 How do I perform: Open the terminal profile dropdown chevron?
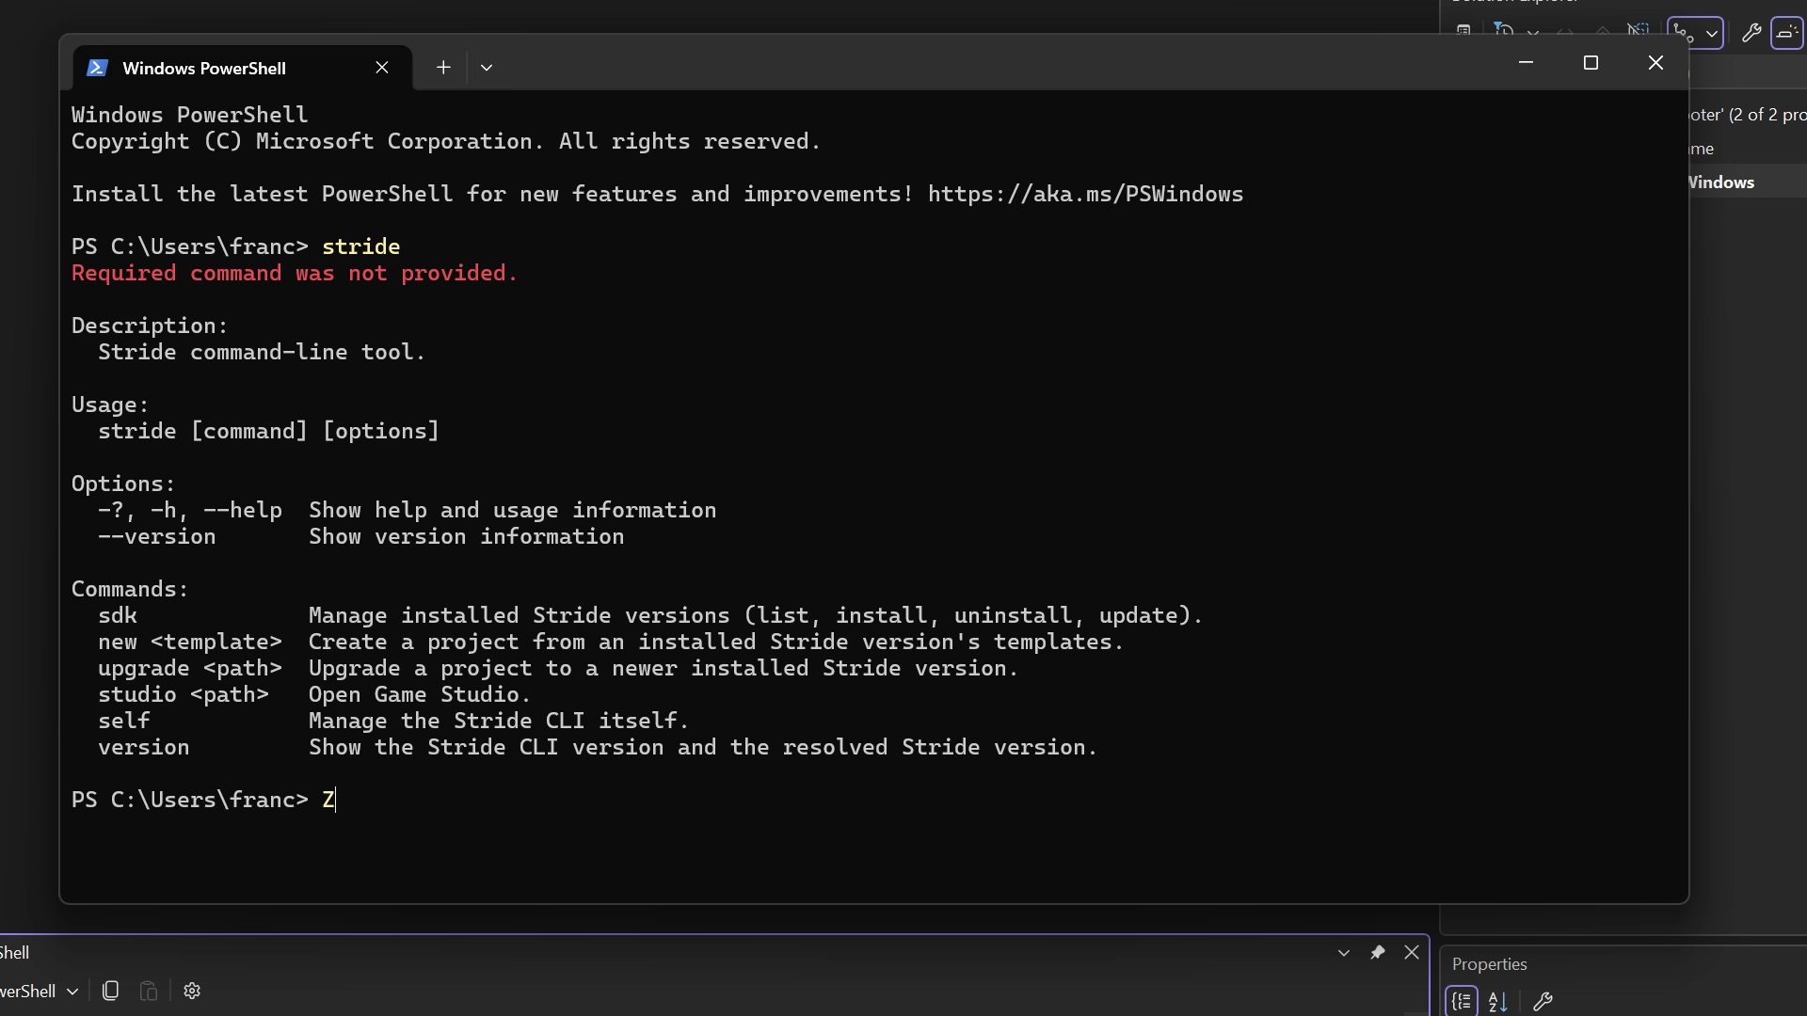coord(487,68)
